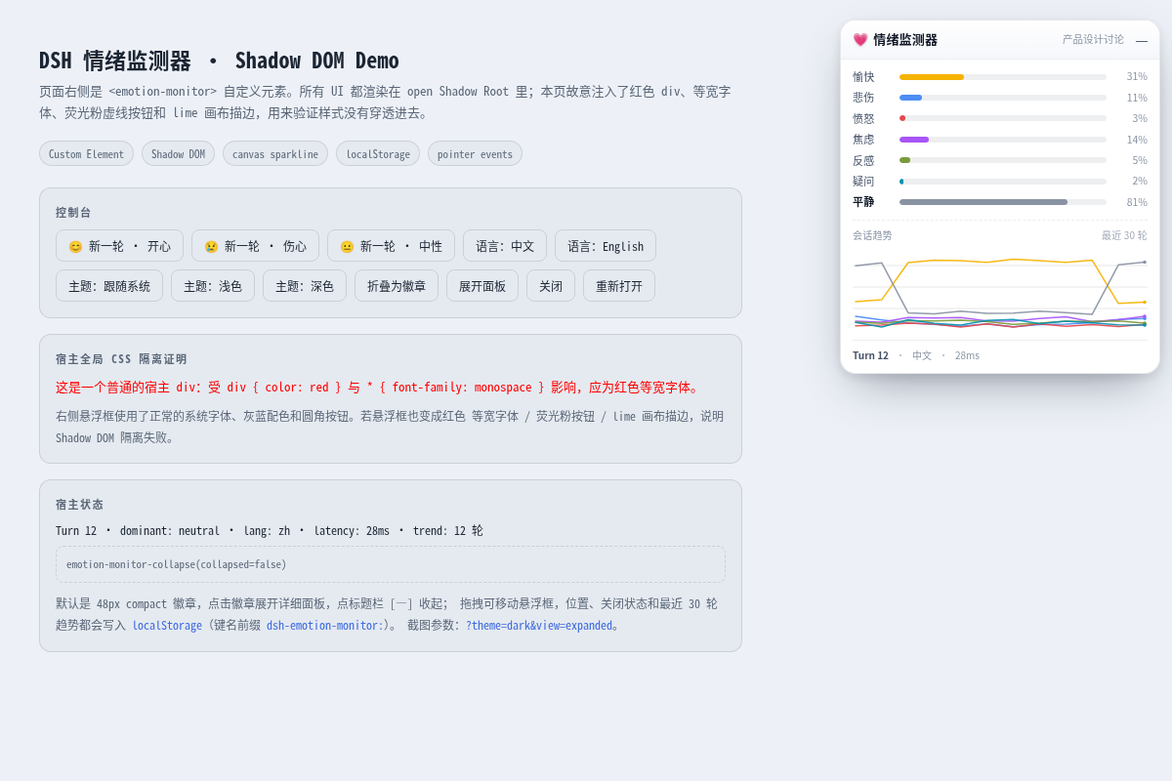The width and height of the screenshot is (1172, 781).
Task: Set theme to 跟随系统
Action: click(x=109, y=286)
